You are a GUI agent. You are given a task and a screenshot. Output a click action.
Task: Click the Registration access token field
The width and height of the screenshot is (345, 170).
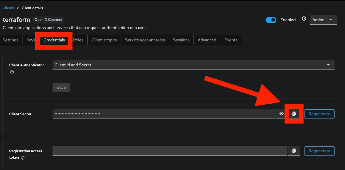pos(170,151)
